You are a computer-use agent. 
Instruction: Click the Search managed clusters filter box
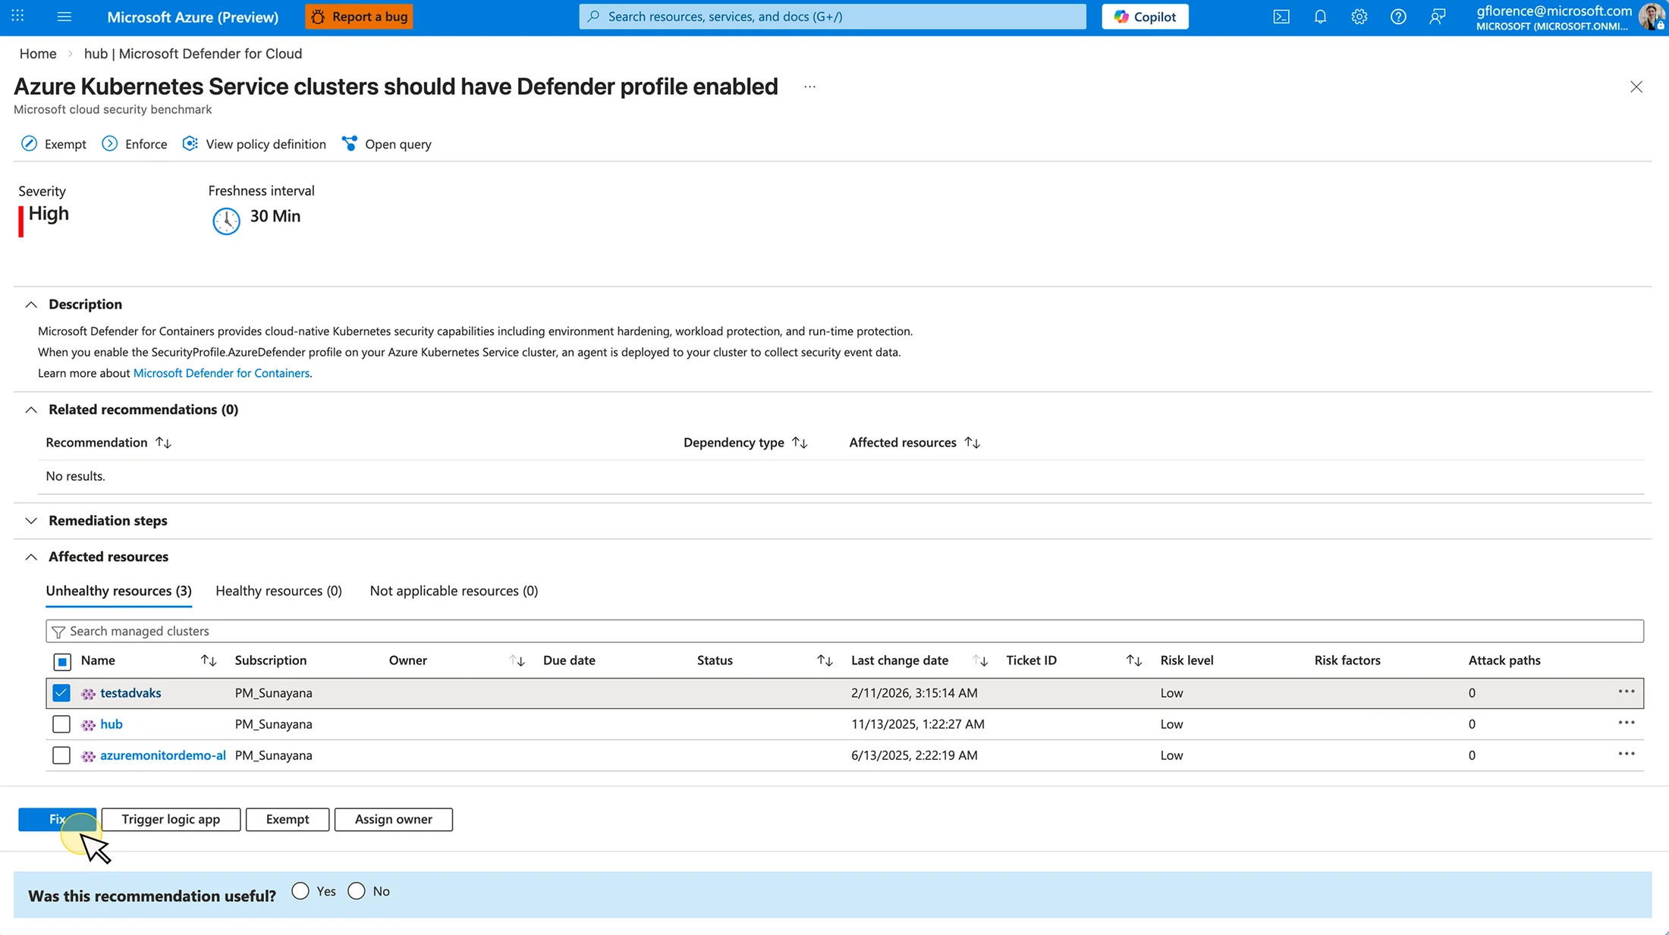pos(844,631)
